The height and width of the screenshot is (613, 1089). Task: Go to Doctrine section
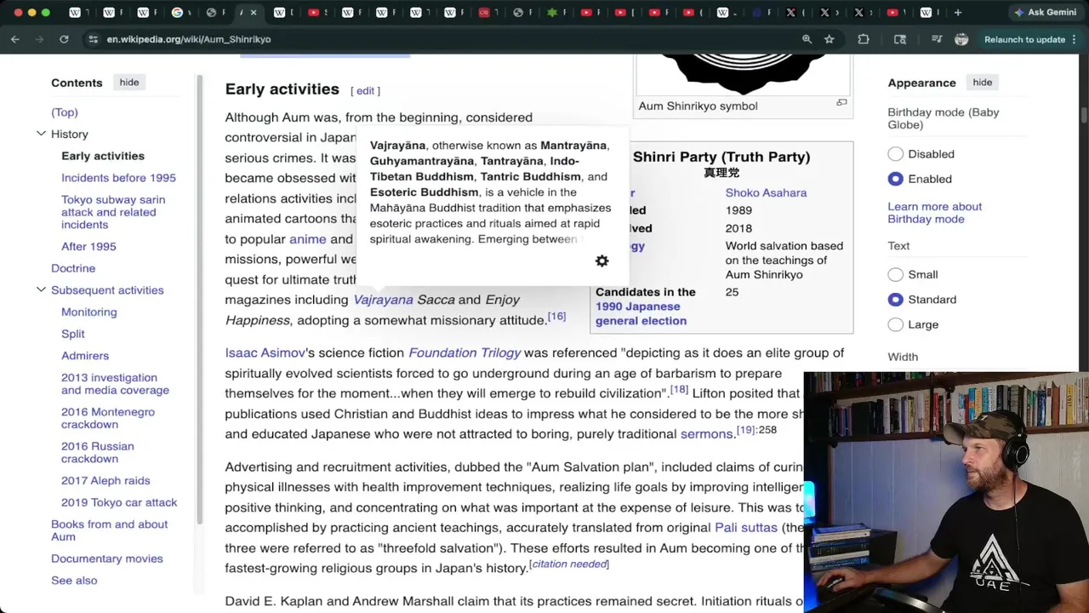pos(73,268)
